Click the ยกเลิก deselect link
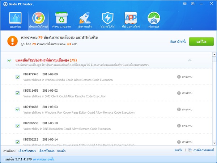 click(x=61, y=151)
